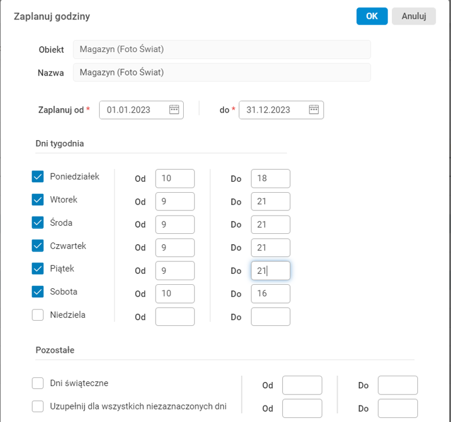
Task: Select the Sobota Do hour field
Action: click(270, 293)
